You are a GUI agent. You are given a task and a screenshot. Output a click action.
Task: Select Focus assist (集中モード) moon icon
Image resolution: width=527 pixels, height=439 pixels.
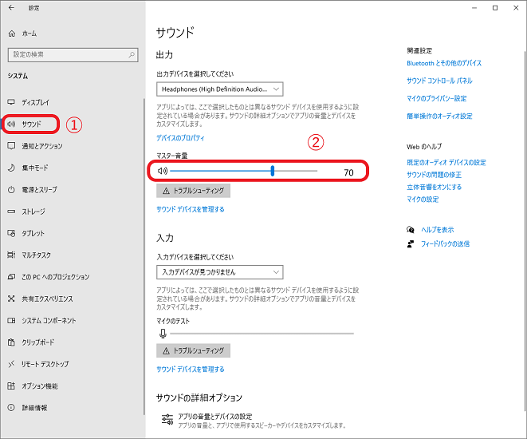[x=11, y=168]
